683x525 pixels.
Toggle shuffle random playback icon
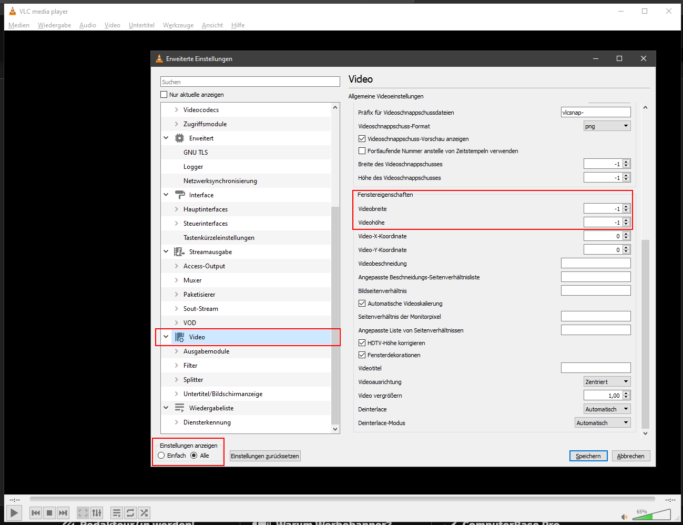(x=144, y=512)
